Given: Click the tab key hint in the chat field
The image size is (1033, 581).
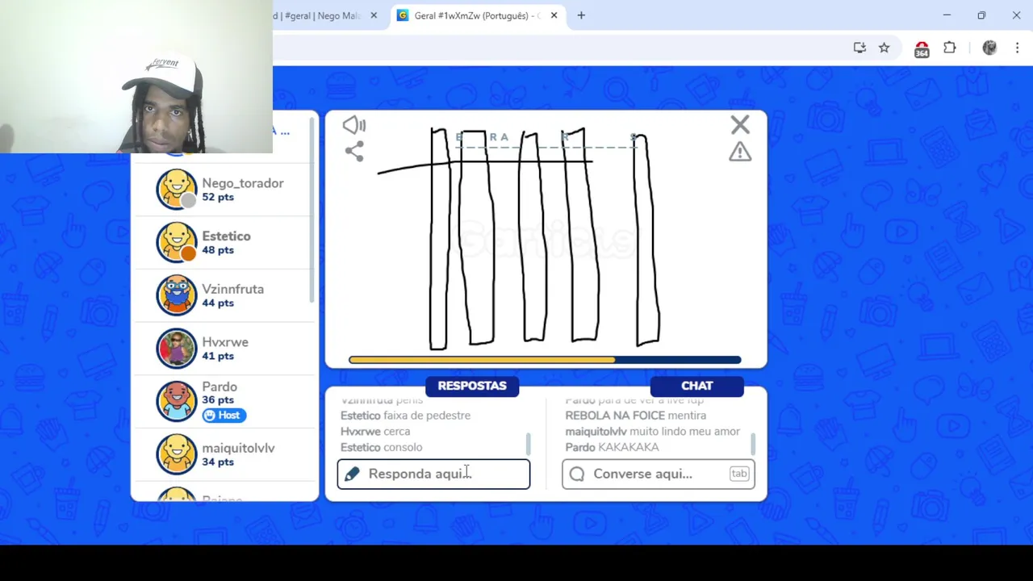Looking at the screenshot, I should click(x=739, y=474).
